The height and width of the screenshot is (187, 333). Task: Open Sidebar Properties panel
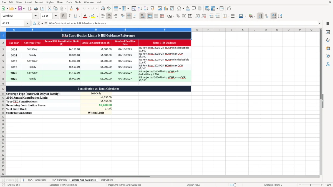click(x=328, y=32)
